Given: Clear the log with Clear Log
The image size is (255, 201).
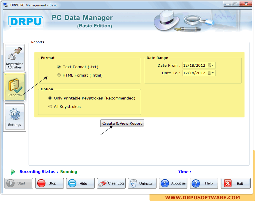Looking at the screenshot, I should [111, 183].
